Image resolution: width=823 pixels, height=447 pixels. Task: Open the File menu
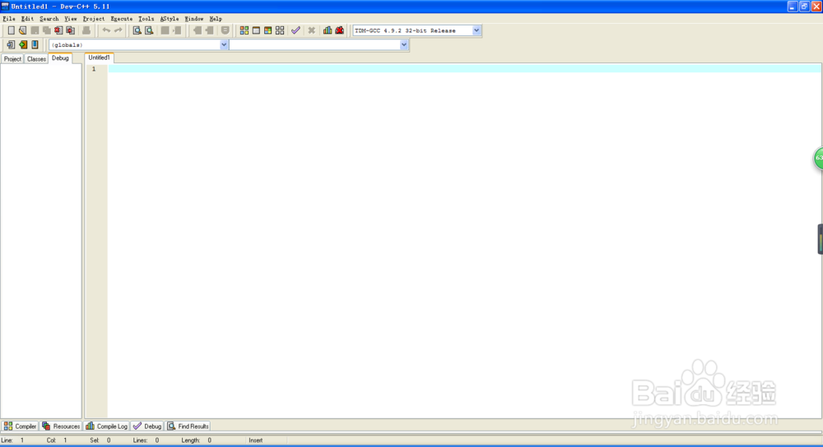click(x=9, y=18)
